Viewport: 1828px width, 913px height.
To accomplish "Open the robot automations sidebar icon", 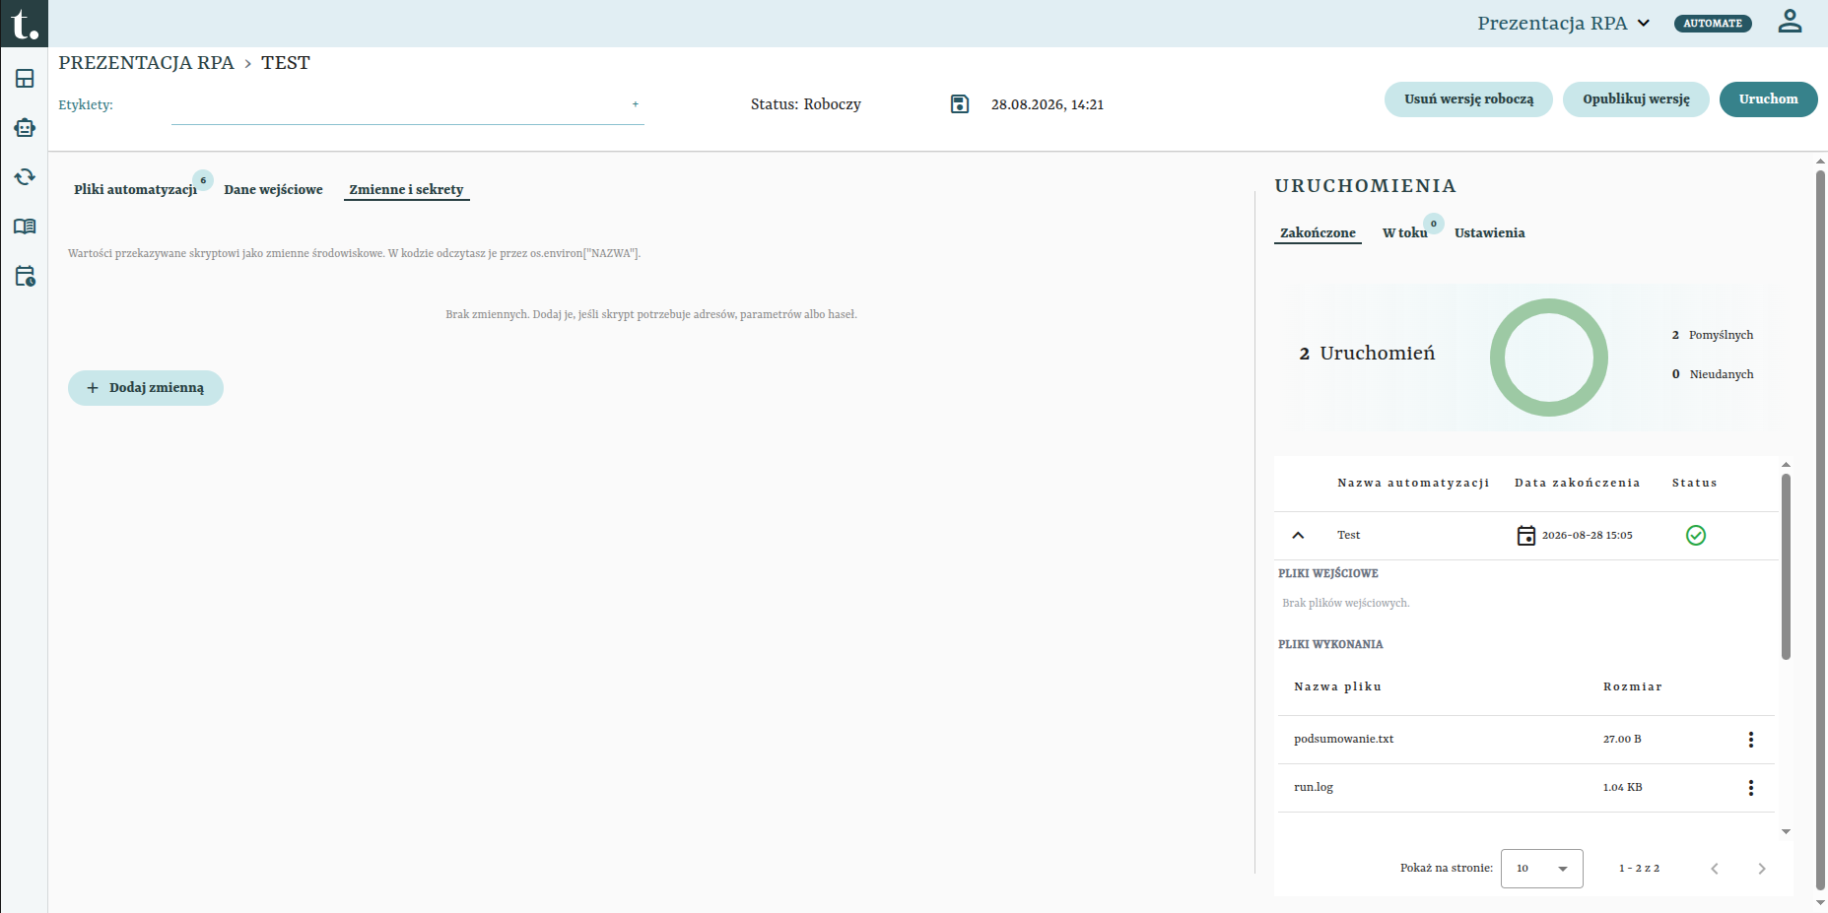I will 25,128.
